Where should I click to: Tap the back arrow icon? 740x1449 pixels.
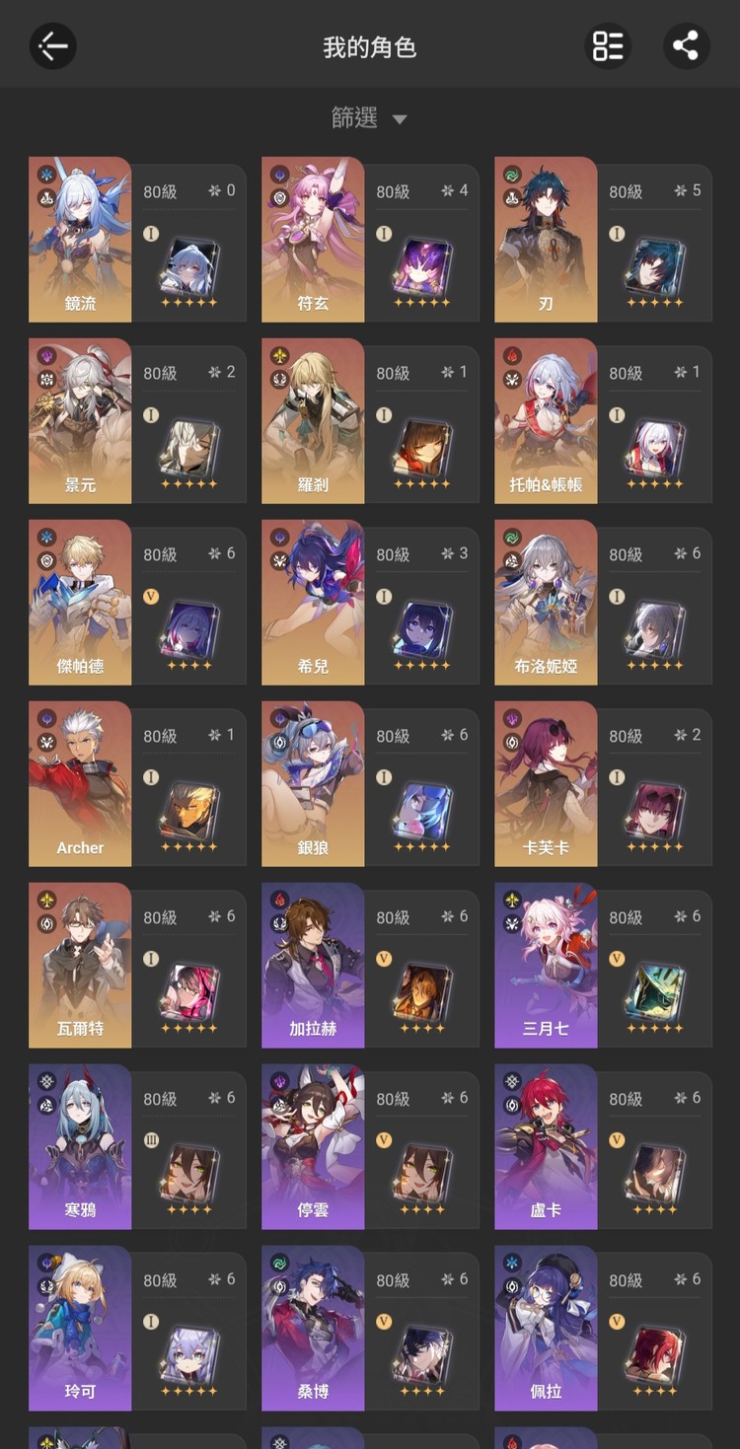coord(53,45)
